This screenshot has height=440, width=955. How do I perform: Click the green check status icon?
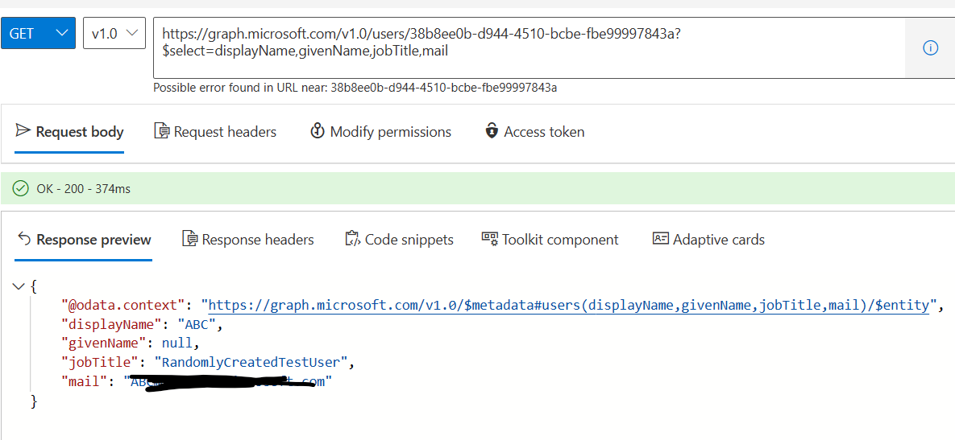(x=21, y=189)
